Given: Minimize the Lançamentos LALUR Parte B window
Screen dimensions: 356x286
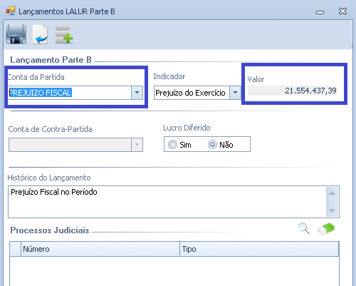Looking at the screenshot, I should 320,12.
